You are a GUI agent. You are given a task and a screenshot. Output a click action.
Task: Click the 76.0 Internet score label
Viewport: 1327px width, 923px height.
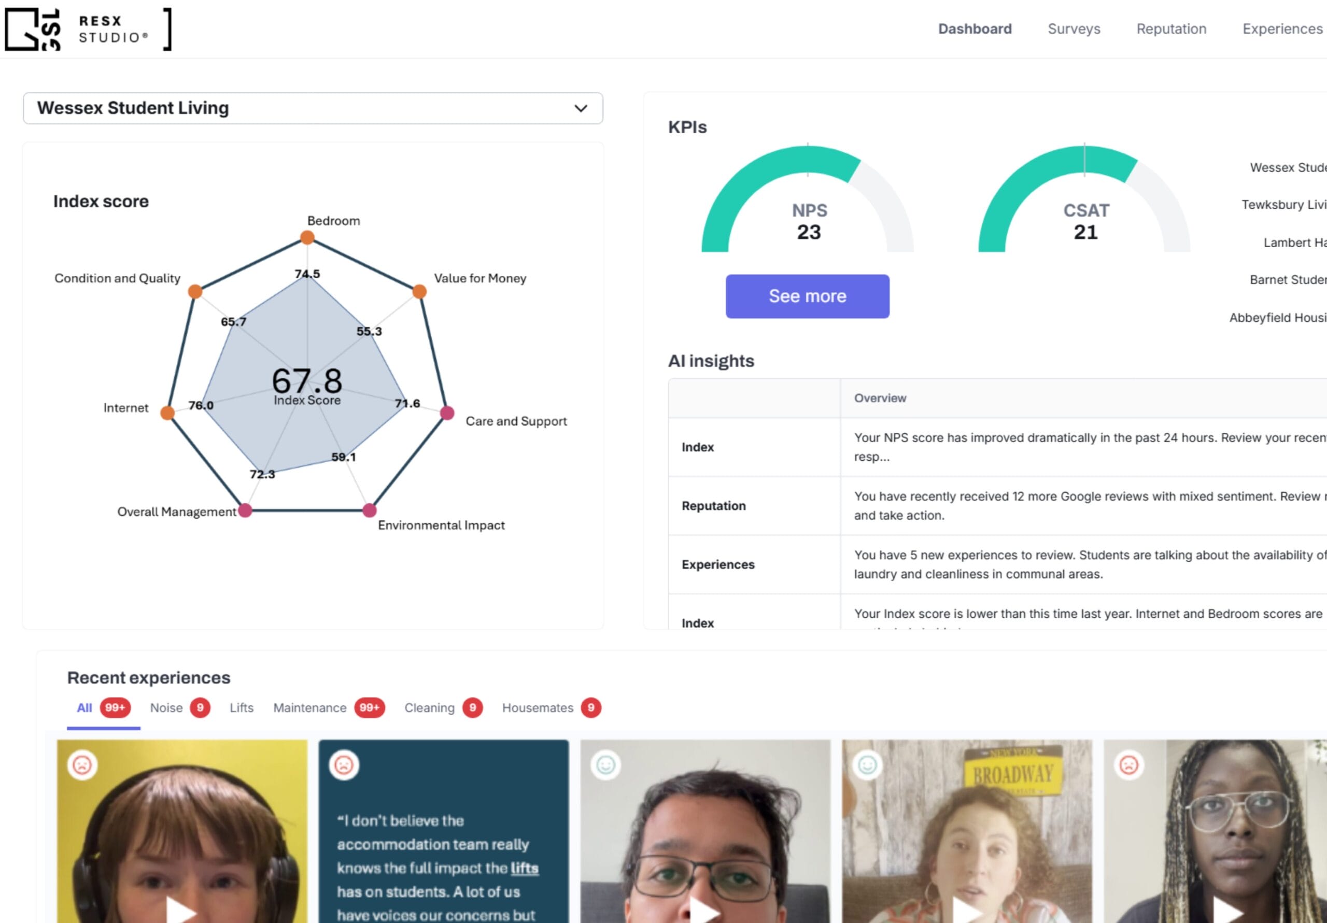click(201, 405)
